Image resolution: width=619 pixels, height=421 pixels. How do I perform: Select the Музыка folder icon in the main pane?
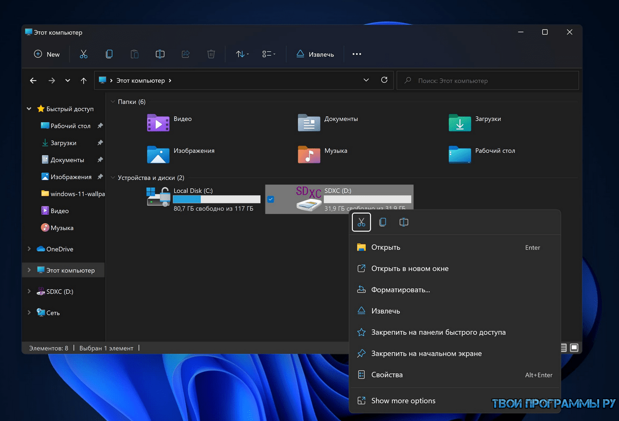309,154
